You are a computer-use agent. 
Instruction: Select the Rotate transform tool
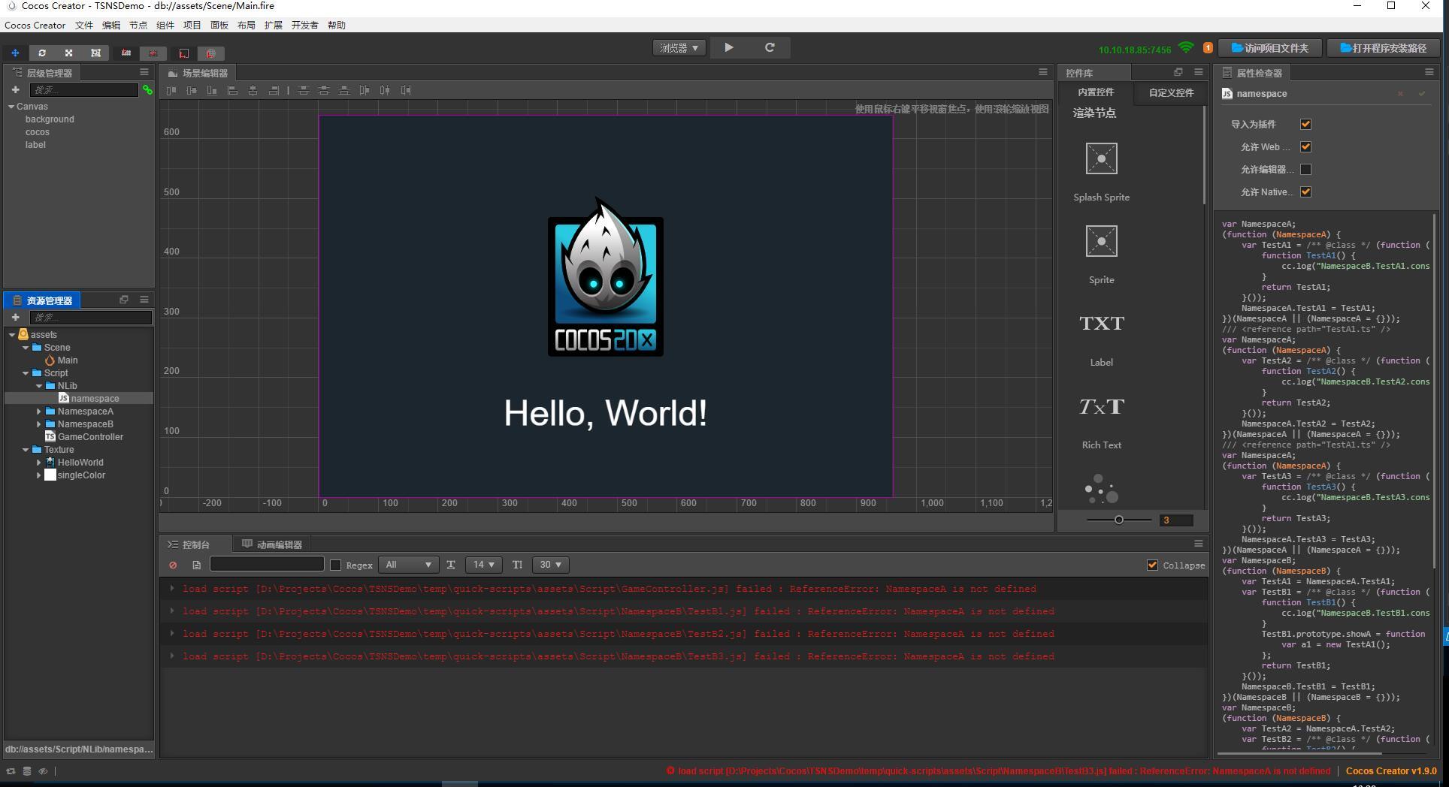[42, 53]
